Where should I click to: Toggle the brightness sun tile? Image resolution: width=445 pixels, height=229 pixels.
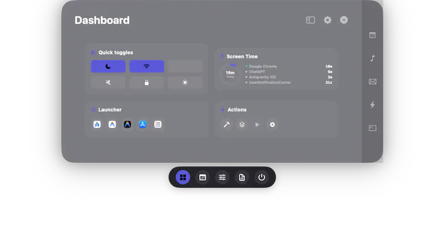185,82
